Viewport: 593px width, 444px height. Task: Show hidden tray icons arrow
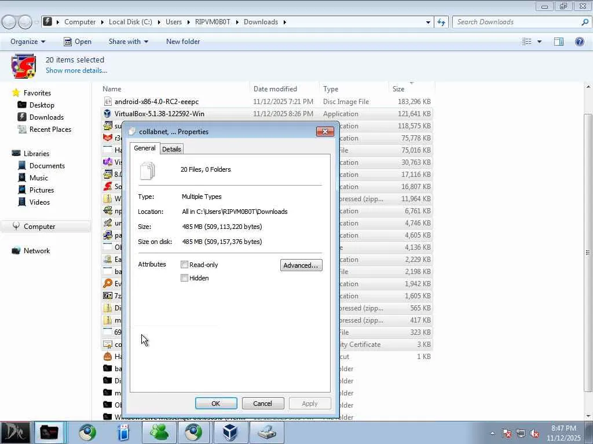coord(492,434)
